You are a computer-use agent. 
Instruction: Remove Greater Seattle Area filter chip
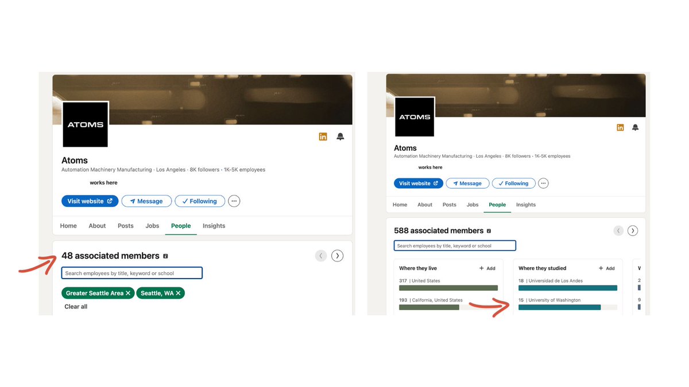click(x=128, y=293)
